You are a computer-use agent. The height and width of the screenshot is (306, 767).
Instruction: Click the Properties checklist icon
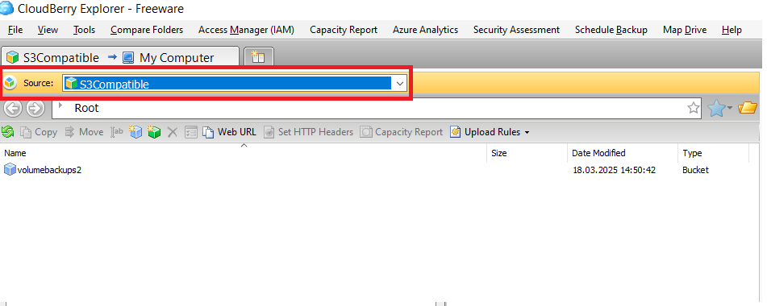[191, 132]
